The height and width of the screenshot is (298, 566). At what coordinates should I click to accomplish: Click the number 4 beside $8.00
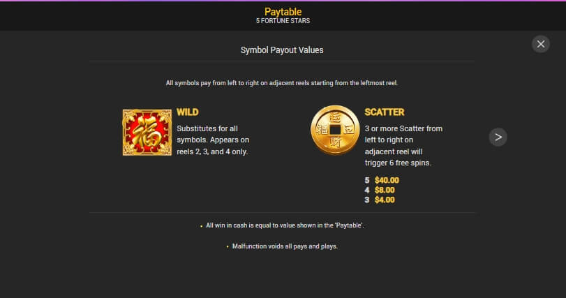click(367, 190)
